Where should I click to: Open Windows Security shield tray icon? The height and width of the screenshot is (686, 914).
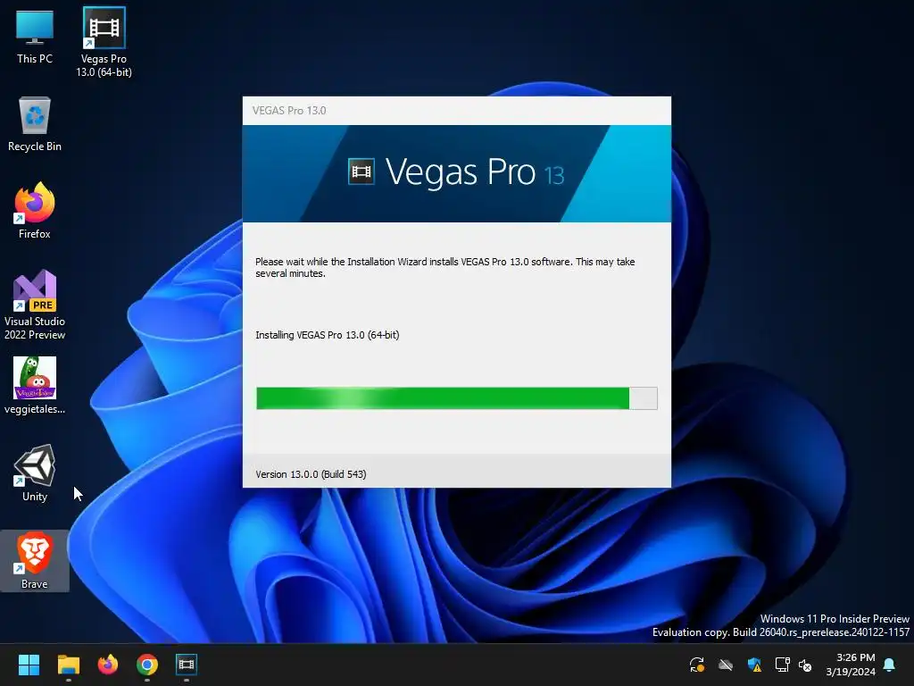(753, 665)
